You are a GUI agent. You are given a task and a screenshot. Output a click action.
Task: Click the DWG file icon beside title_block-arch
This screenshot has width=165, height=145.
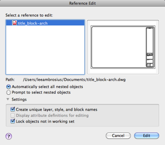(15, 23)
